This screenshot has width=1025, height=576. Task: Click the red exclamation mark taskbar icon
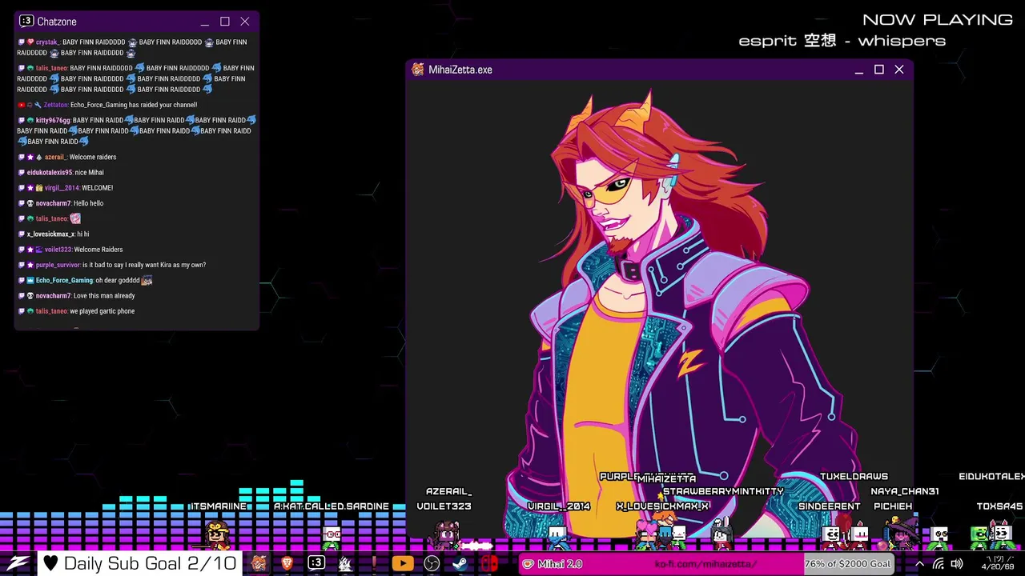point(374,563)
